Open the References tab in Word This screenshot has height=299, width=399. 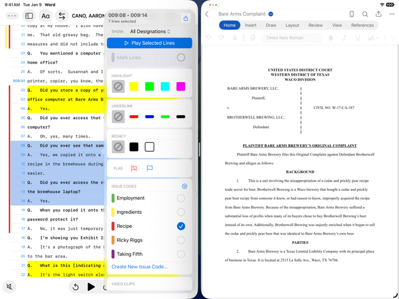(x=362, y=25)
